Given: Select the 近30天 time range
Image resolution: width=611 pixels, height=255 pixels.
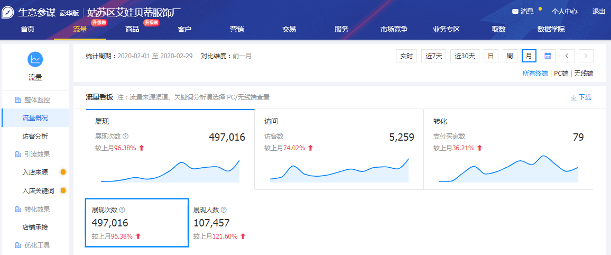Looking at the screenshot, I should (x=465, y=56).
